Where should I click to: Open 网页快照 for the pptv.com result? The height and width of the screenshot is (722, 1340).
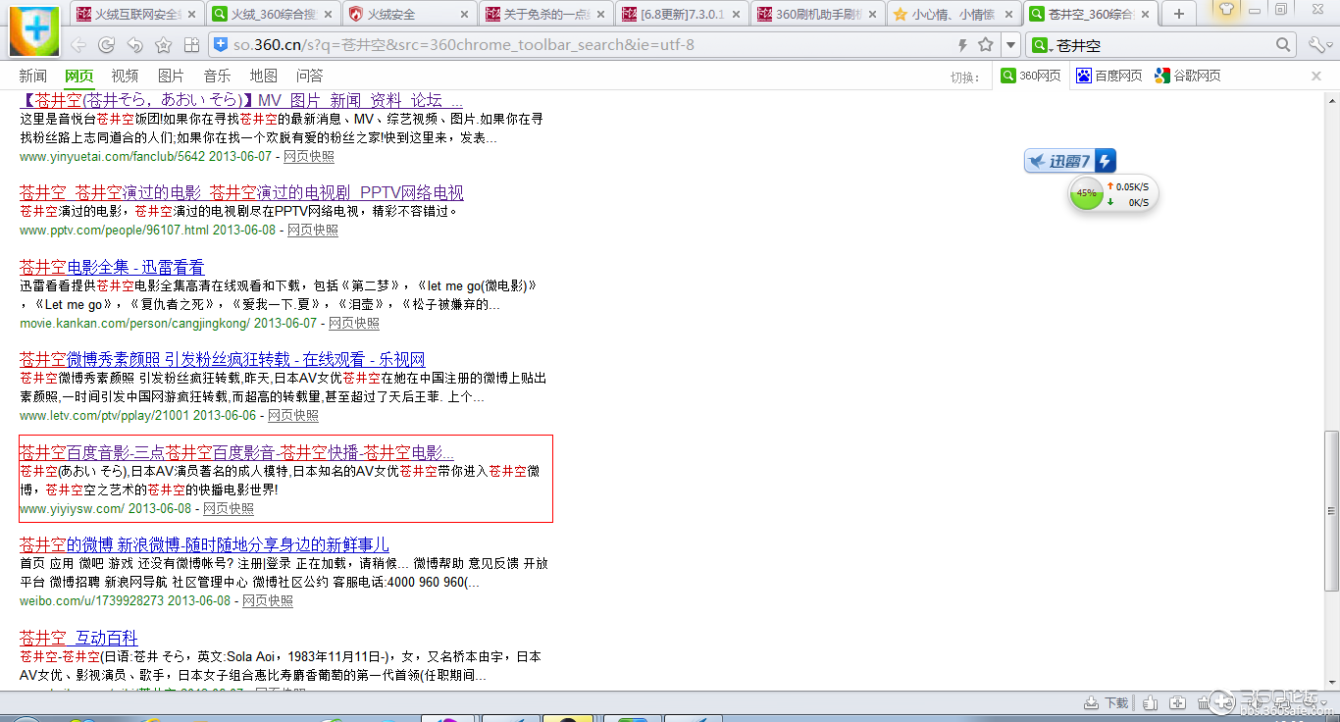(313, 231)
